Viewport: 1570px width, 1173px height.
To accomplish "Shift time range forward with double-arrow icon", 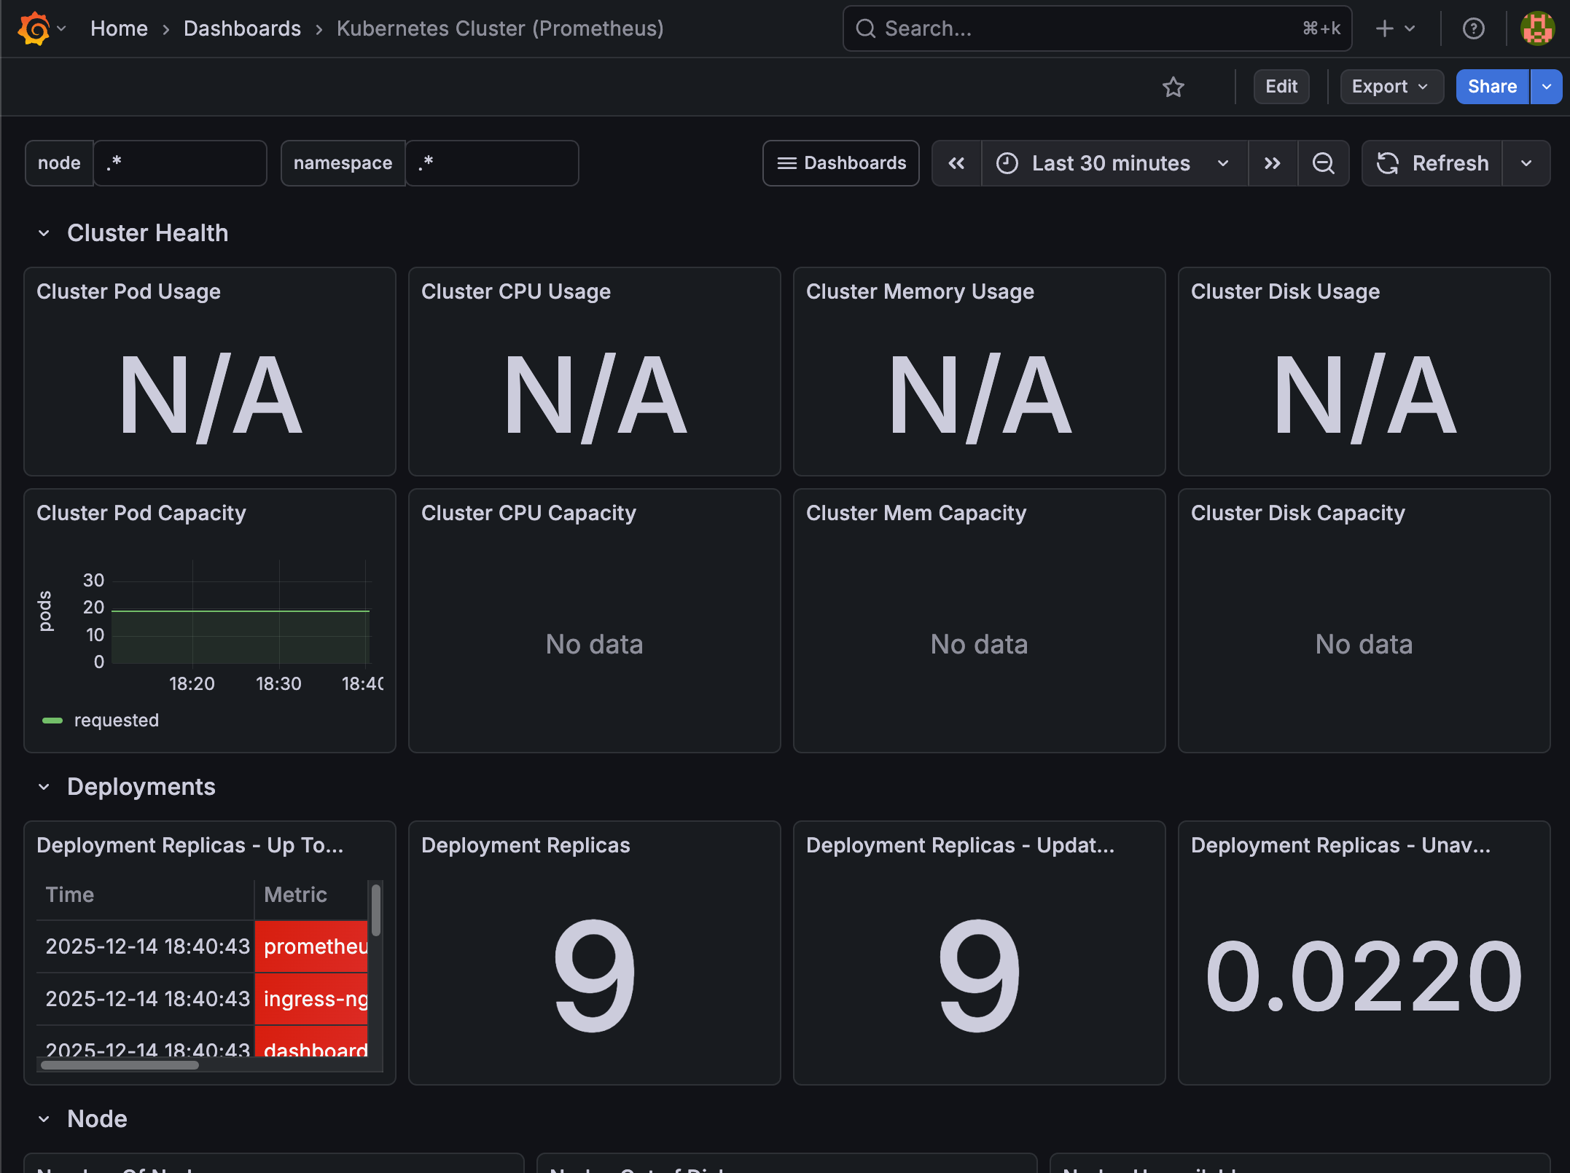I will (1273, 163).
